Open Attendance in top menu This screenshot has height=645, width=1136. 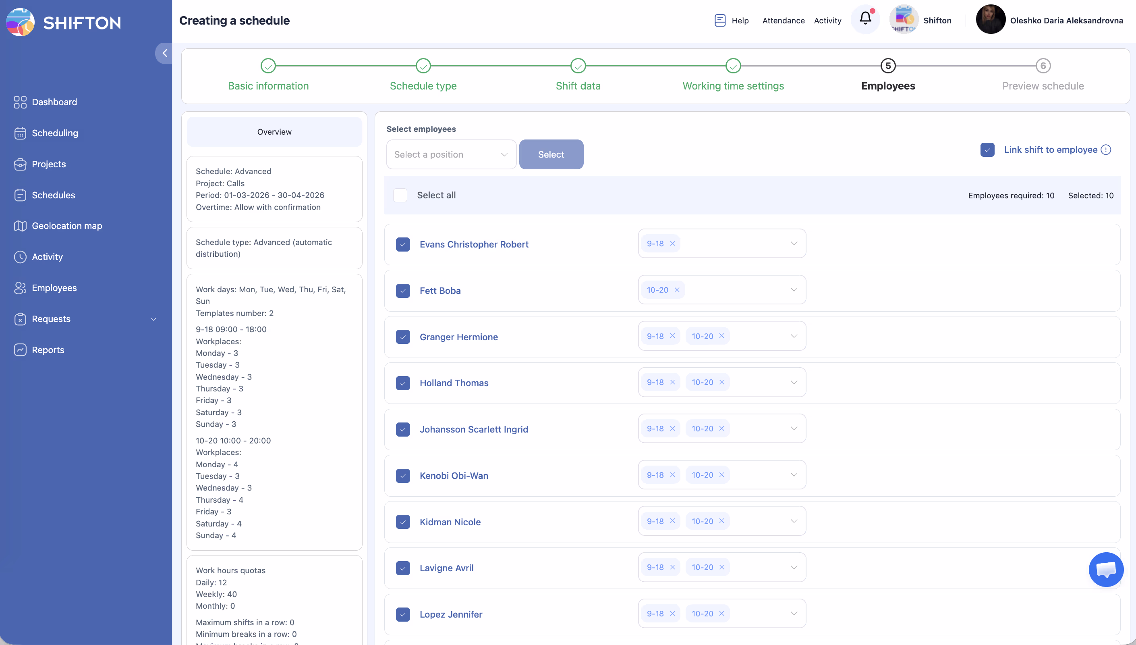(x=783, y=21)
